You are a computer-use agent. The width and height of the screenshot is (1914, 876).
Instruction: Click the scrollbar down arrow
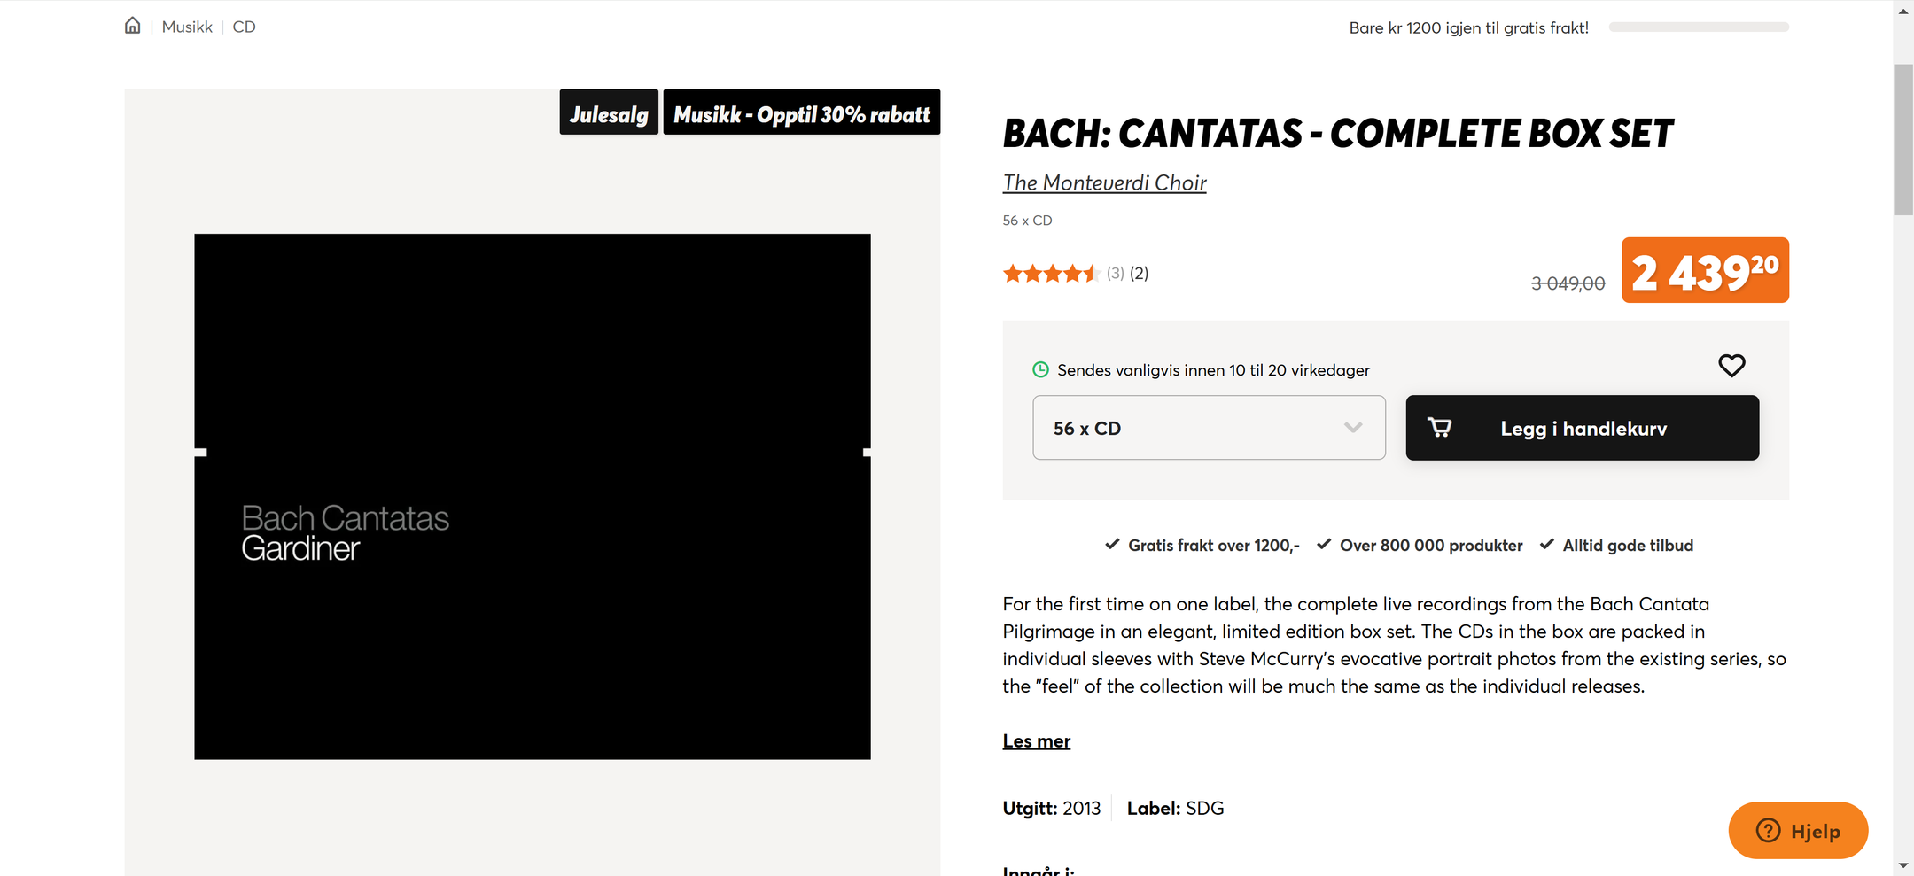[1902, 865]
